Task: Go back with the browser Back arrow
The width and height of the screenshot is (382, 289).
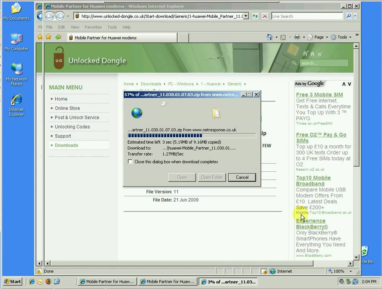Action: point(49,16)
